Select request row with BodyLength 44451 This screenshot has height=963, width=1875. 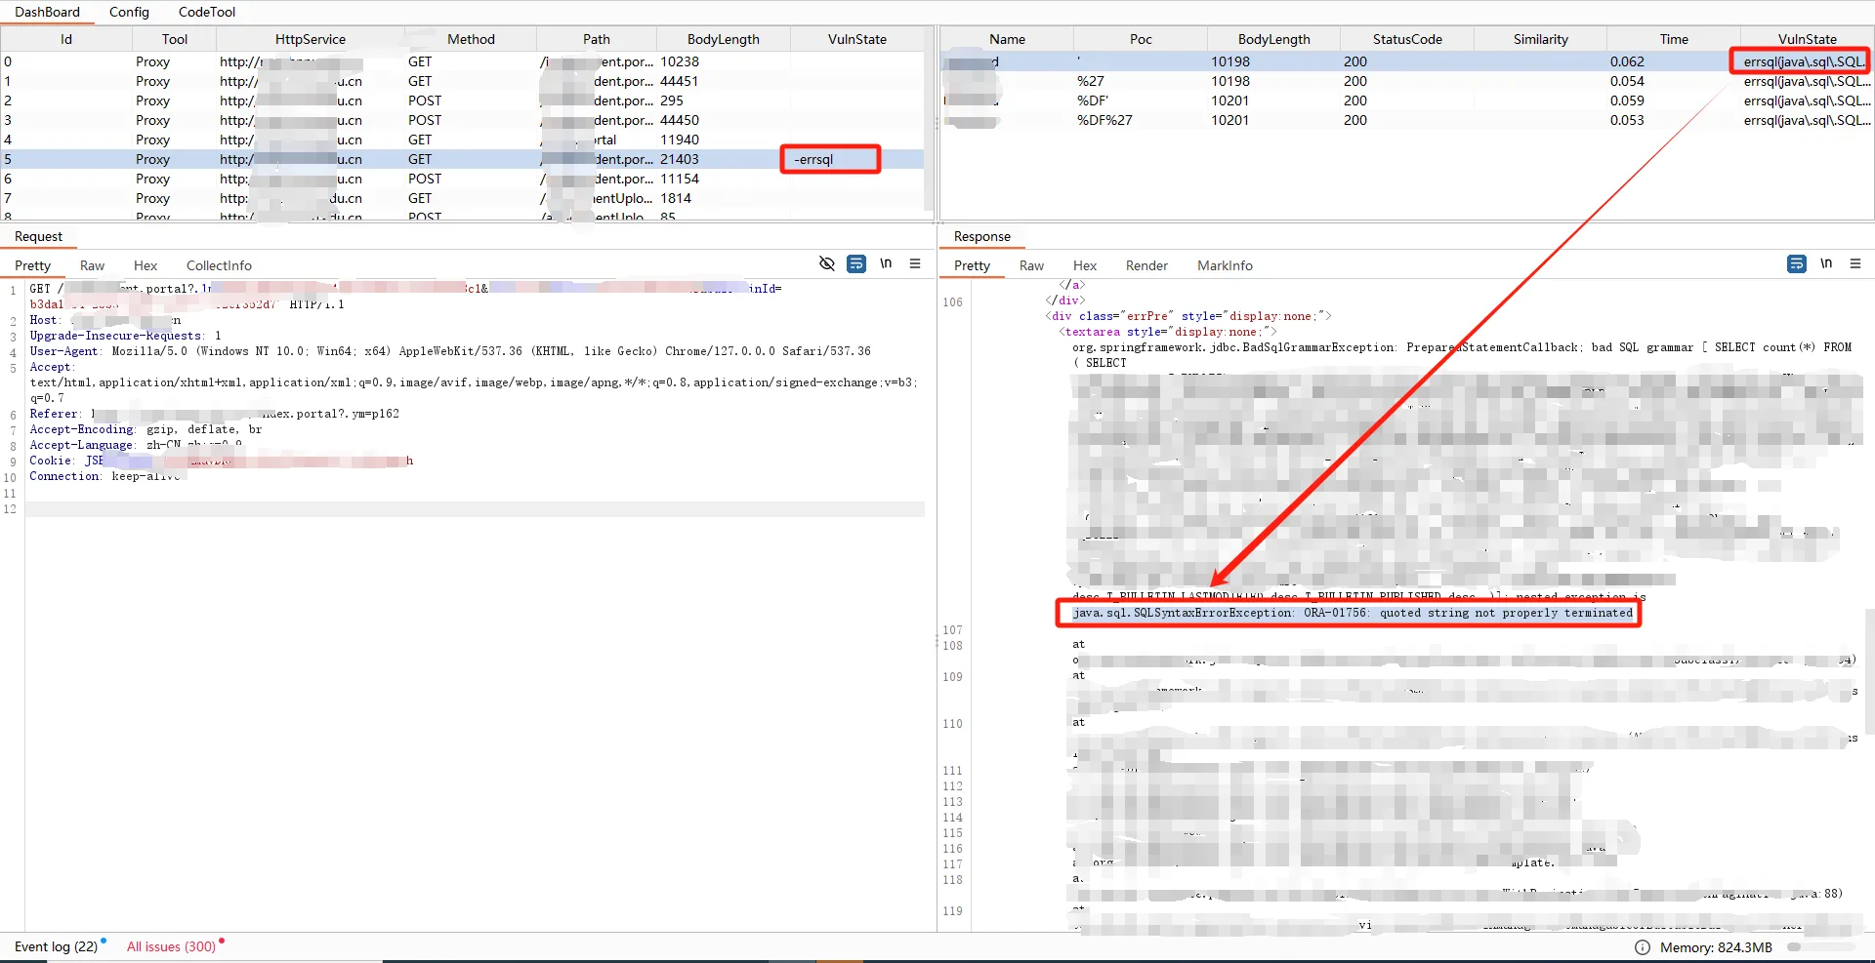[x=463, y=81]
